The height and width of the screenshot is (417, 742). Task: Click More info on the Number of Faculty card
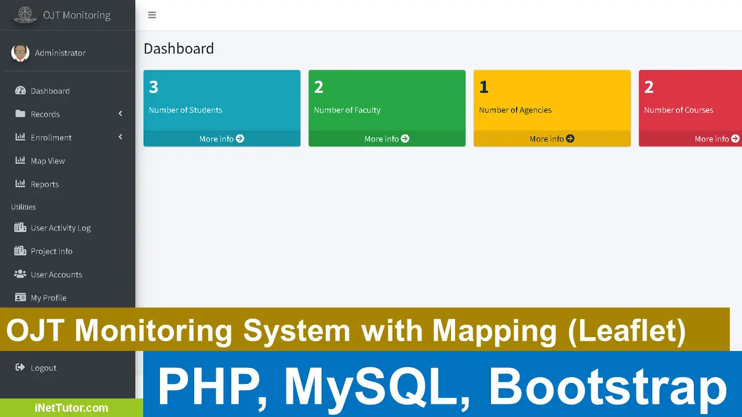(387, 139)
